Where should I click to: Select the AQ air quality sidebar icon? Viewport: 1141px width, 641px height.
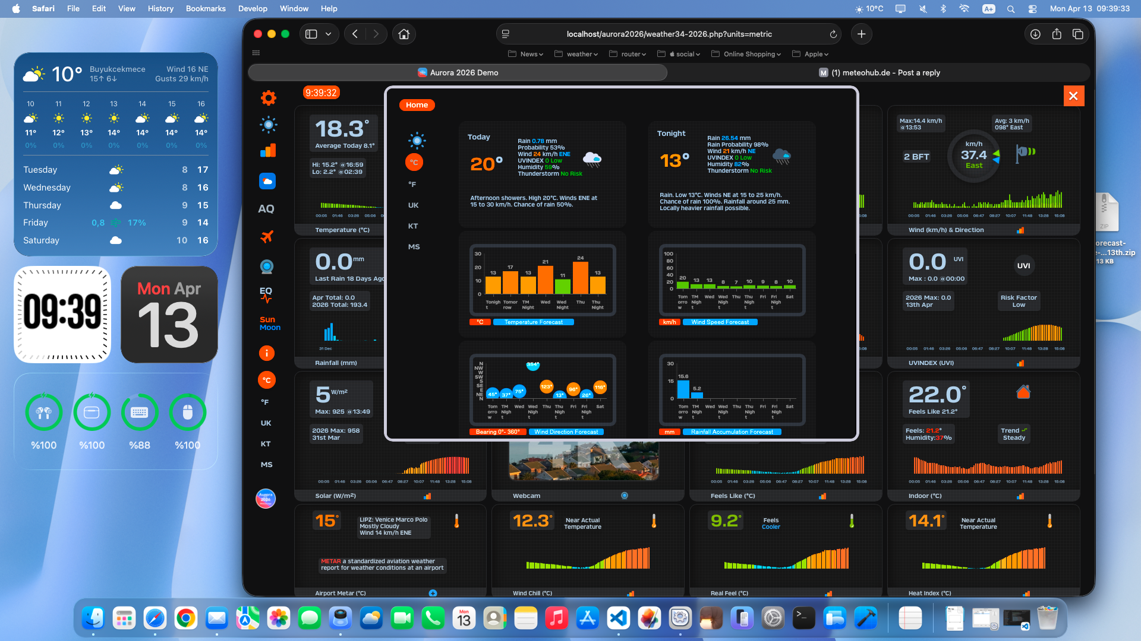(266, 208)
